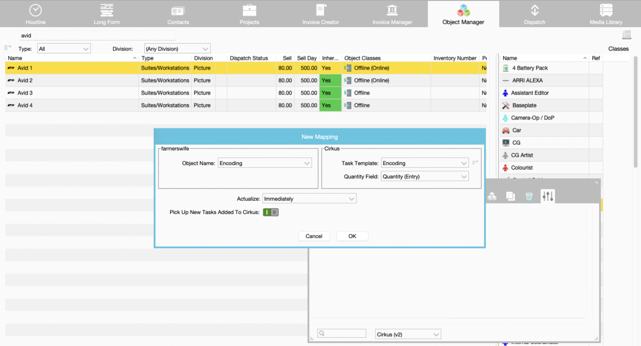
Task: Click the Yes inherit cell for Avid 4
Action: (330, 105)
